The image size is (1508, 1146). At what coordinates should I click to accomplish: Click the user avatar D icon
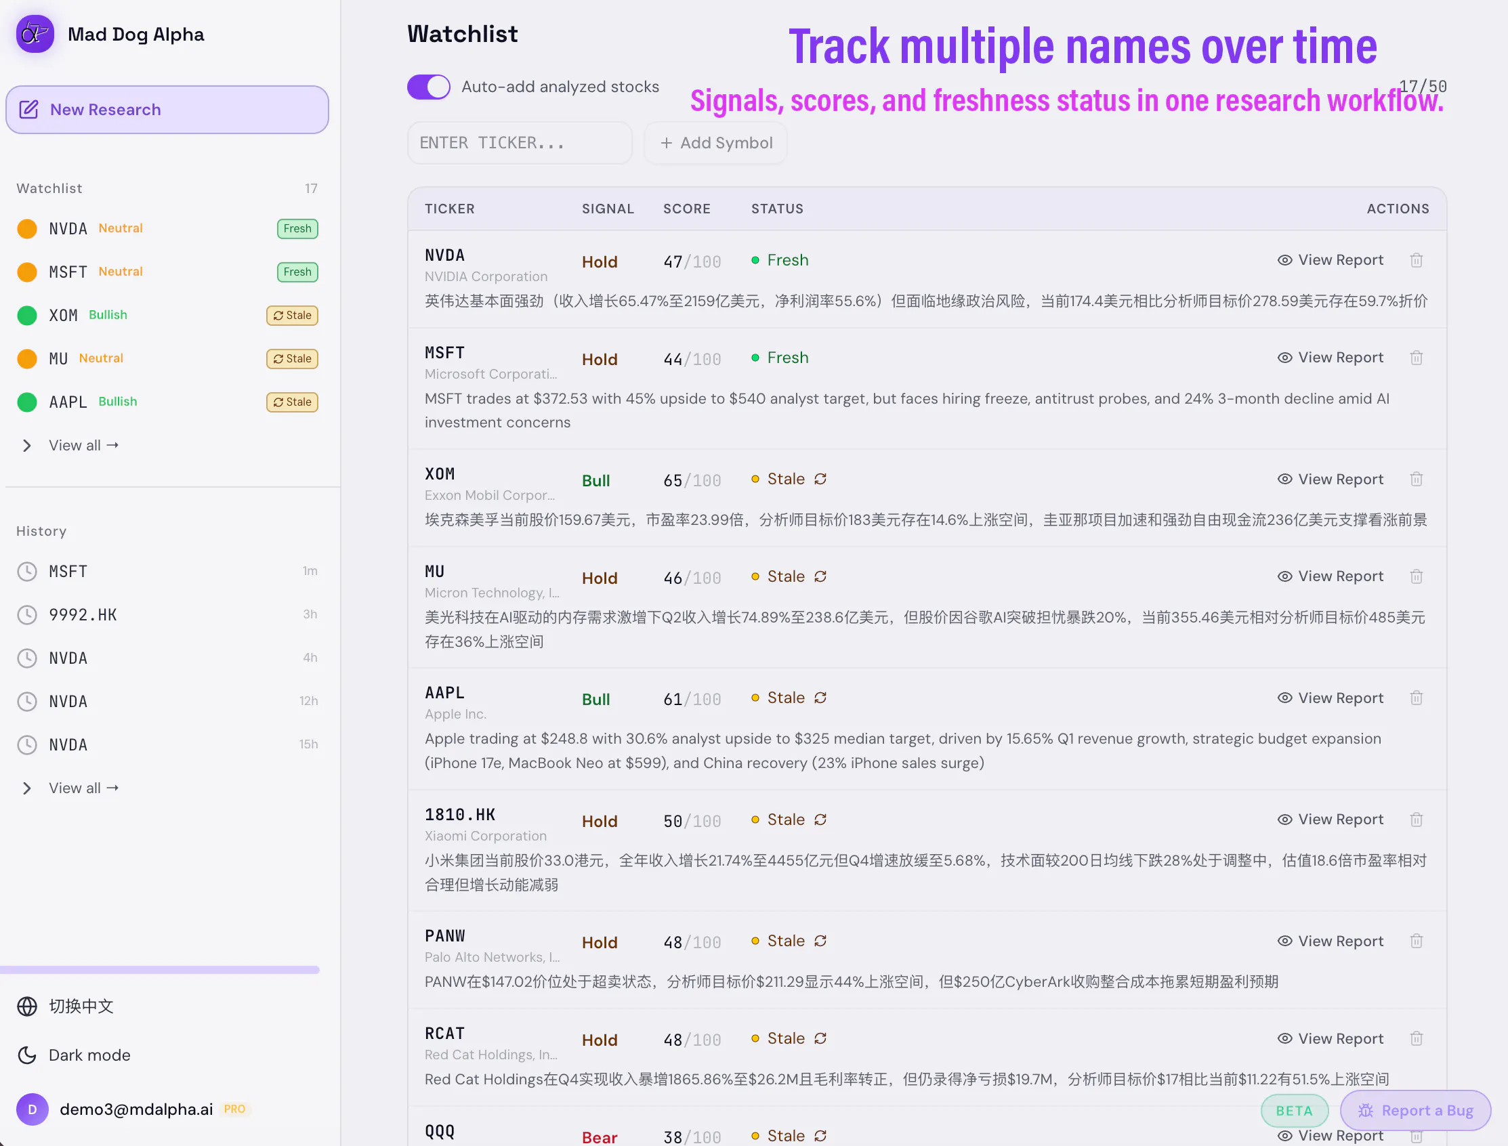(32, 1109)
